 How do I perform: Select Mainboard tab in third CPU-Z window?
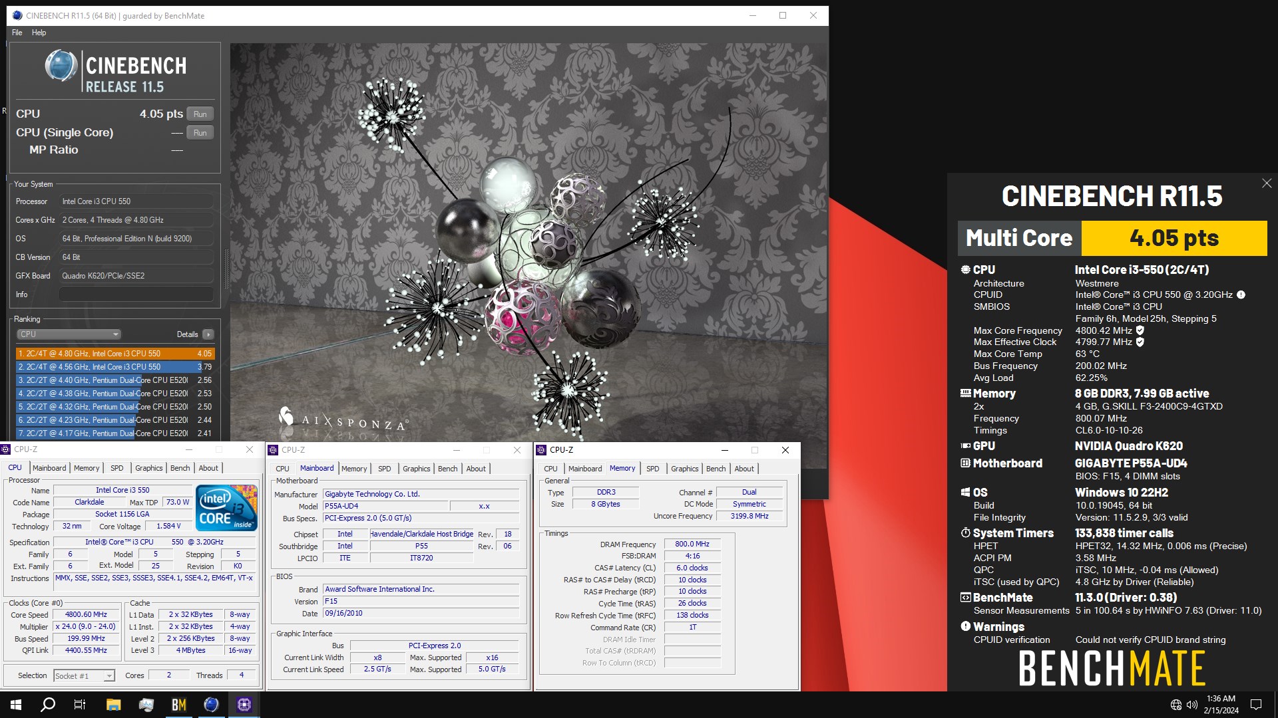(585, 469)
